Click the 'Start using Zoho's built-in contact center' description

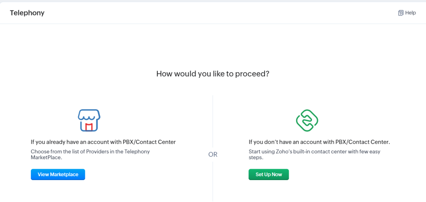pyautogui.click(x=314, y=155)
